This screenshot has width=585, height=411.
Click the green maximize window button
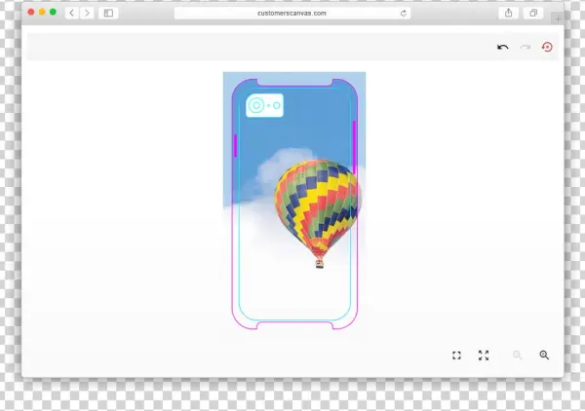click(x=53, y=13)
